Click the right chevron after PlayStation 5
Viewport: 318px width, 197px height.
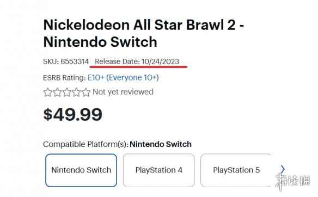[283, 169]
